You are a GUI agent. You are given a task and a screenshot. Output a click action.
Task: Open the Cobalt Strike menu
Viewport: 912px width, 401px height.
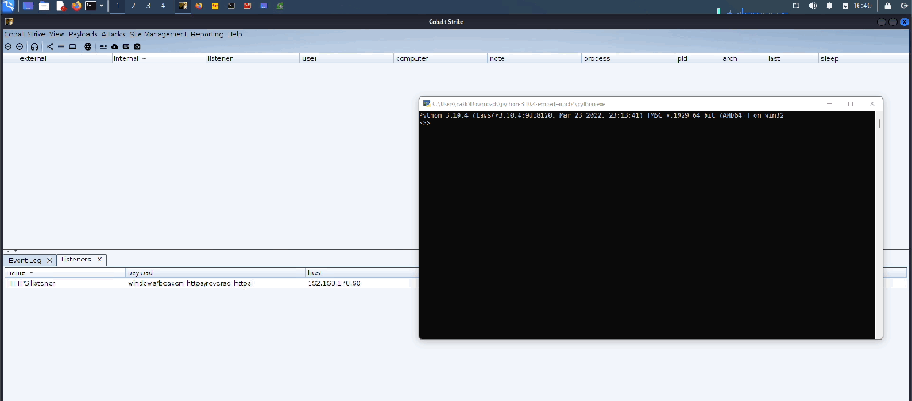pyautogui.click(x=25, y=35)
